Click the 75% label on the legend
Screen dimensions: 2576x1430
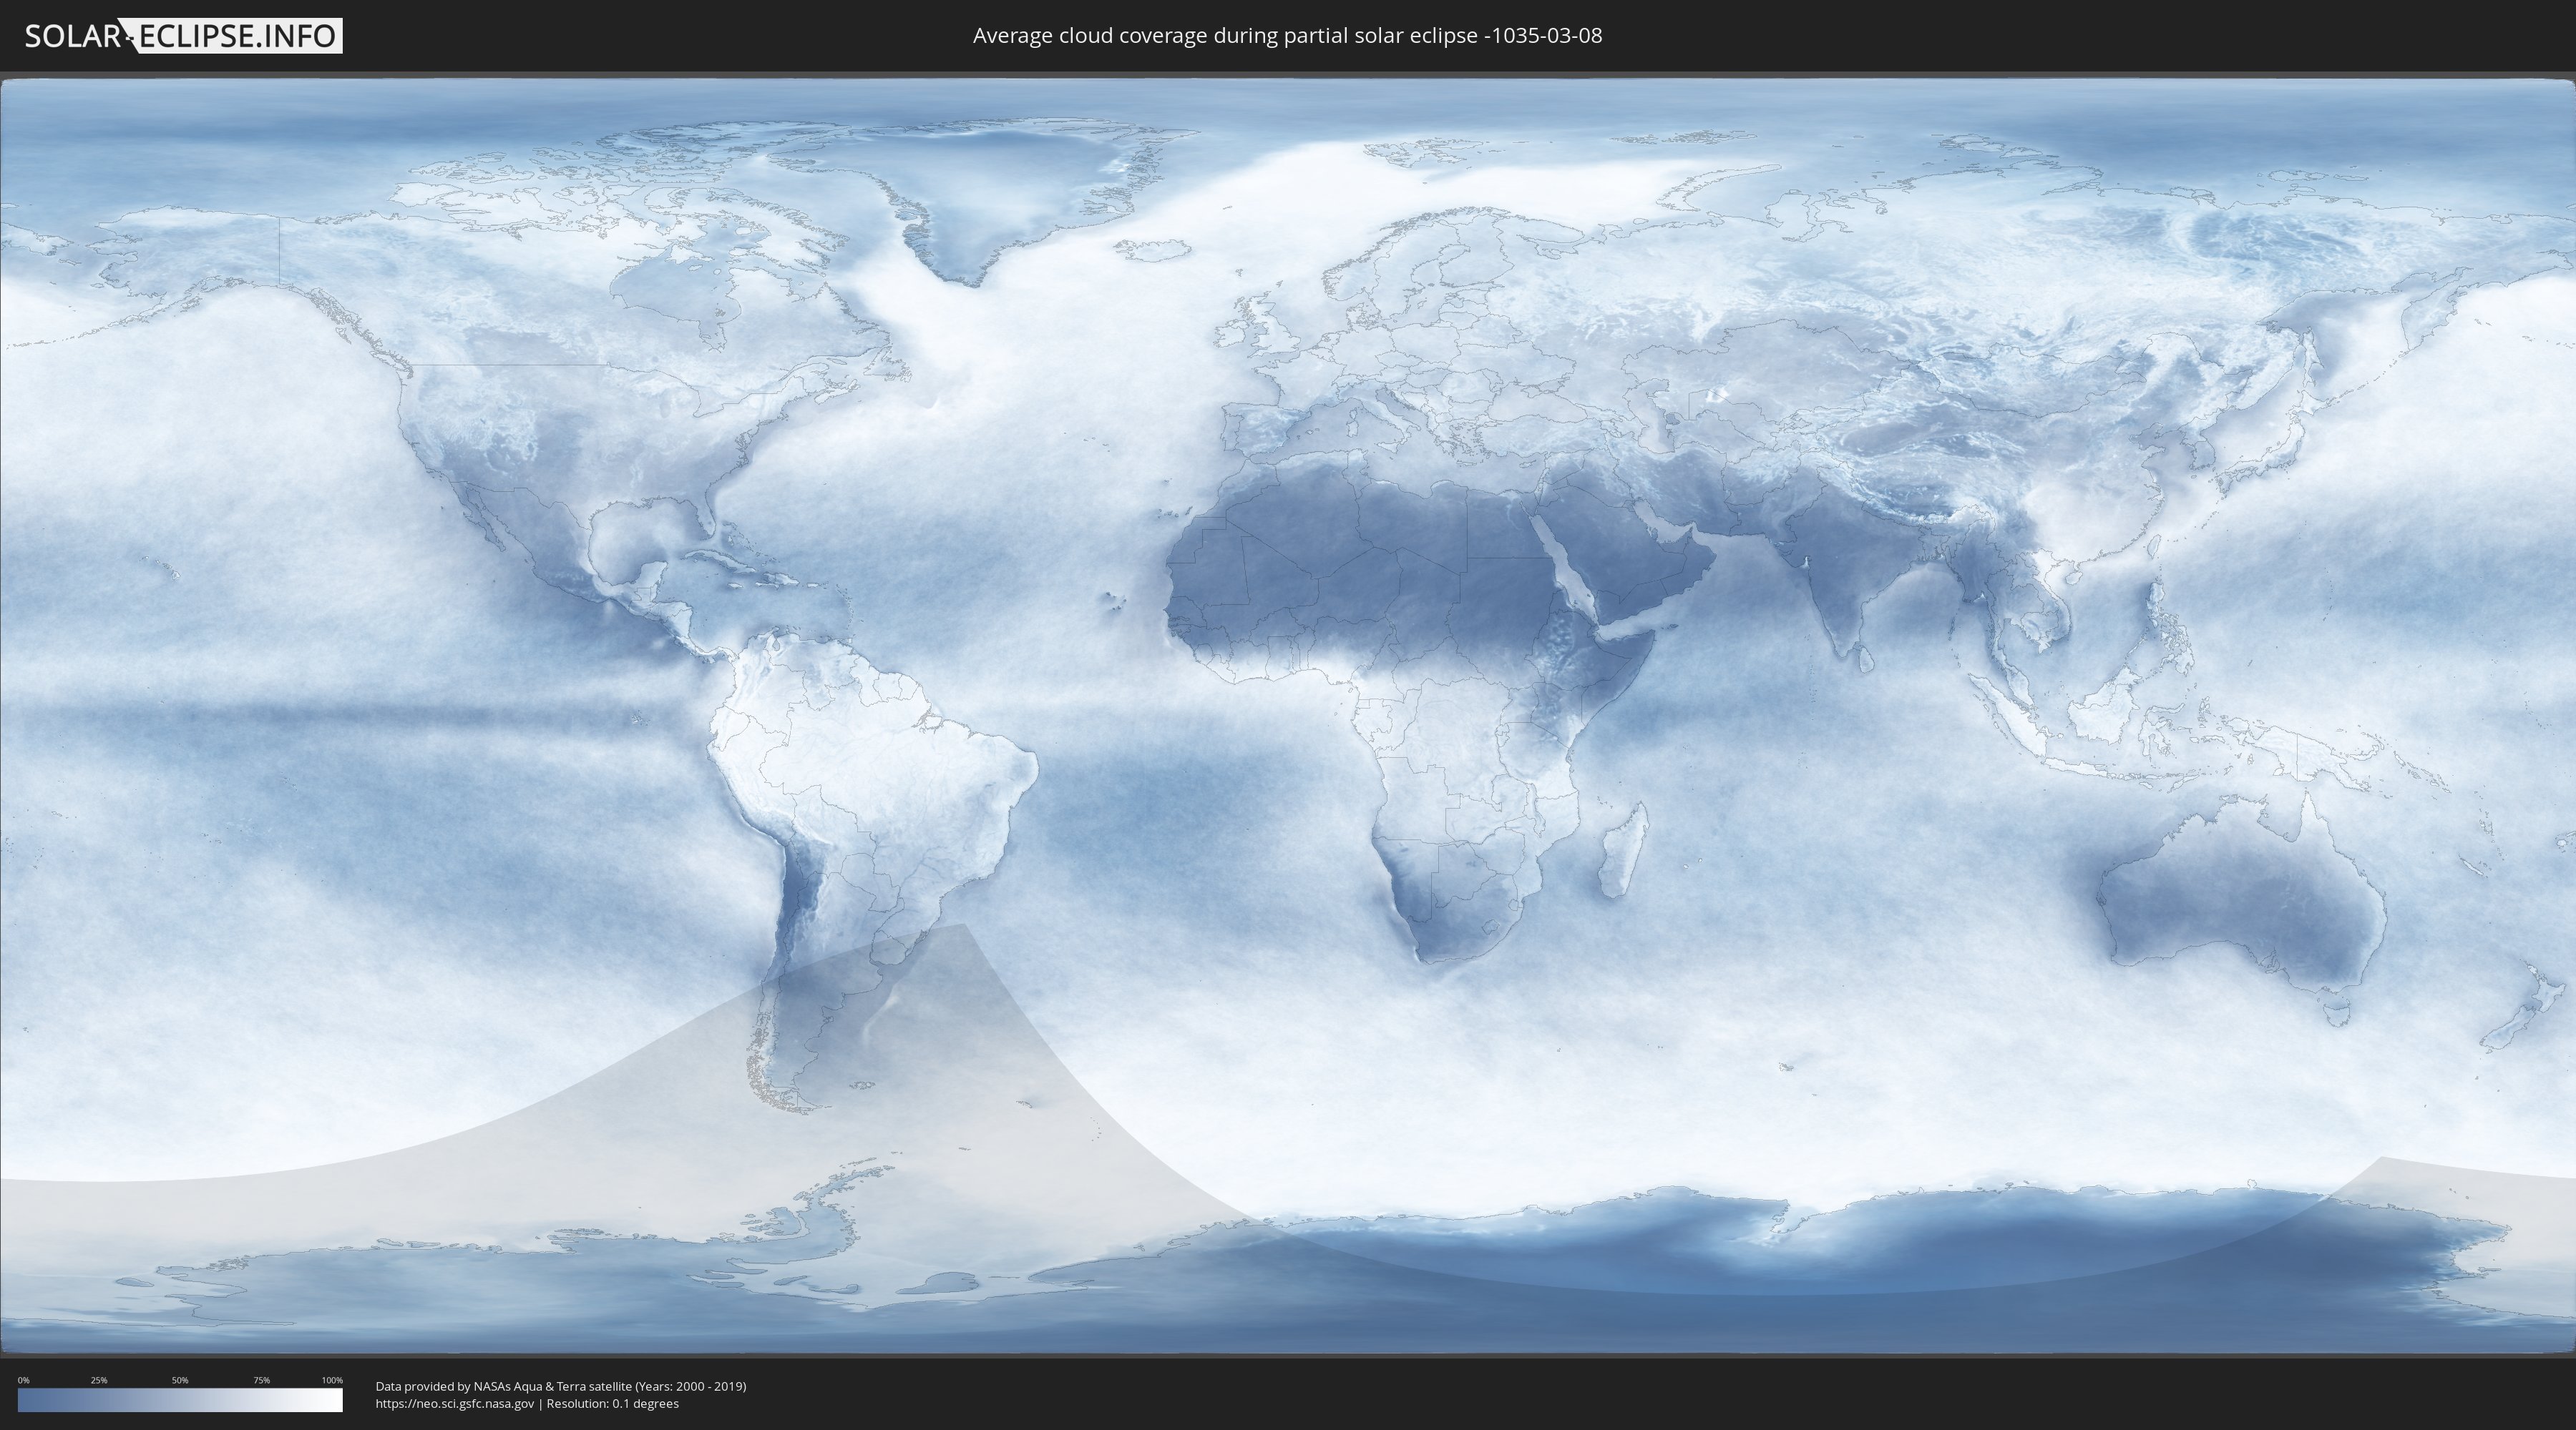pyautogui.click(x=261, y=1380)
